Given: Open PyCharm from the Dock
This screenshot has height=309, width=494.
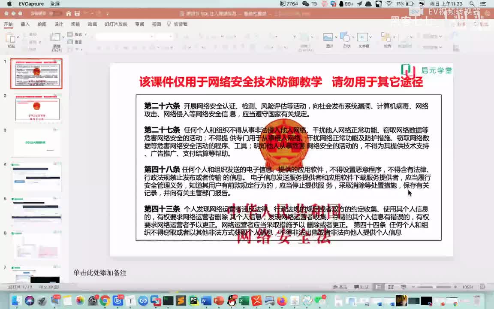Looking at the screenshot, I should click(x=193, y=300).
